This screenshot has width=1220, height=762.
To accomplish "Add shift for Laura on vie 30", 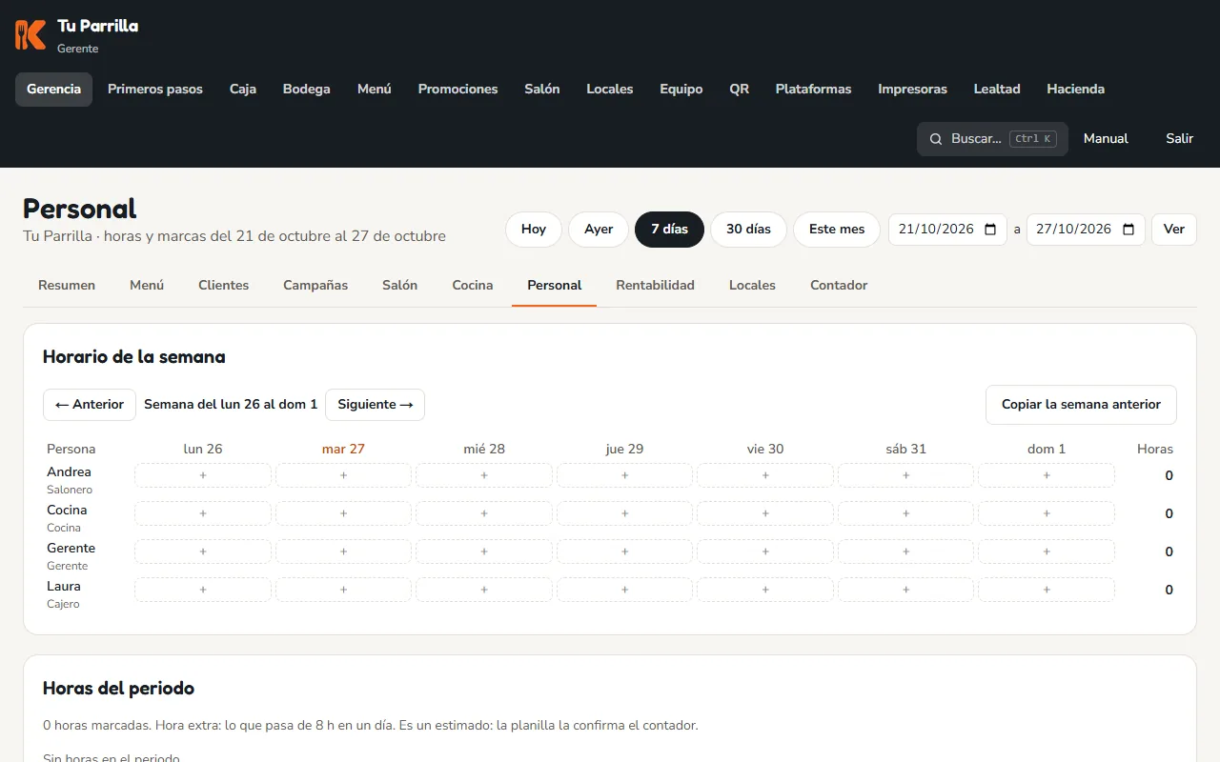I will [x=765, y=590].
